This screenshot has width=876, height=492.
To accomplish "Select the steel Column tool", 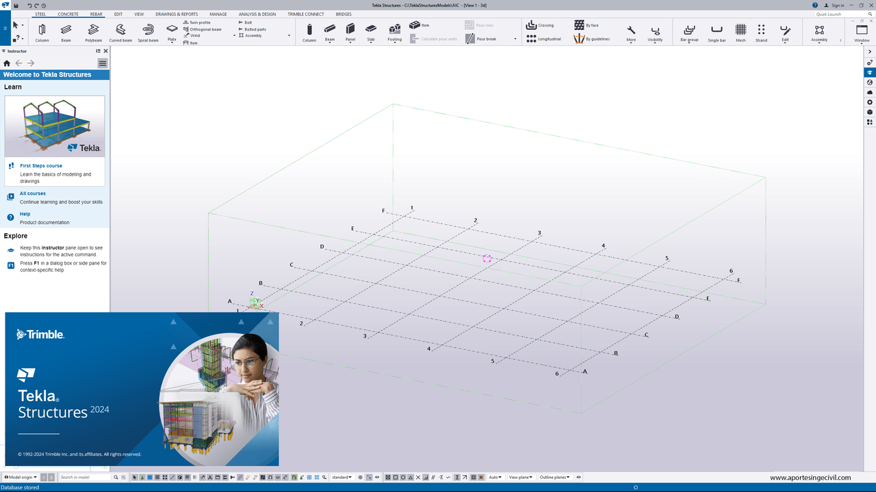I will pos(42,32).
